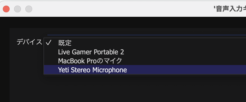The width and height of the screenshot is (246, 102).
Task: Close the 音声入力 properties window
Action: [x=6, y=9]
